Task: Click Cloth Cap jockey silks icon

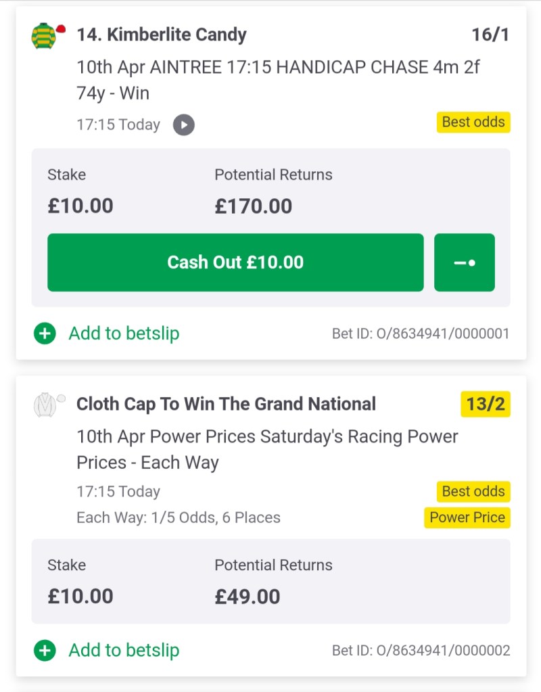Action: [45, 405]
